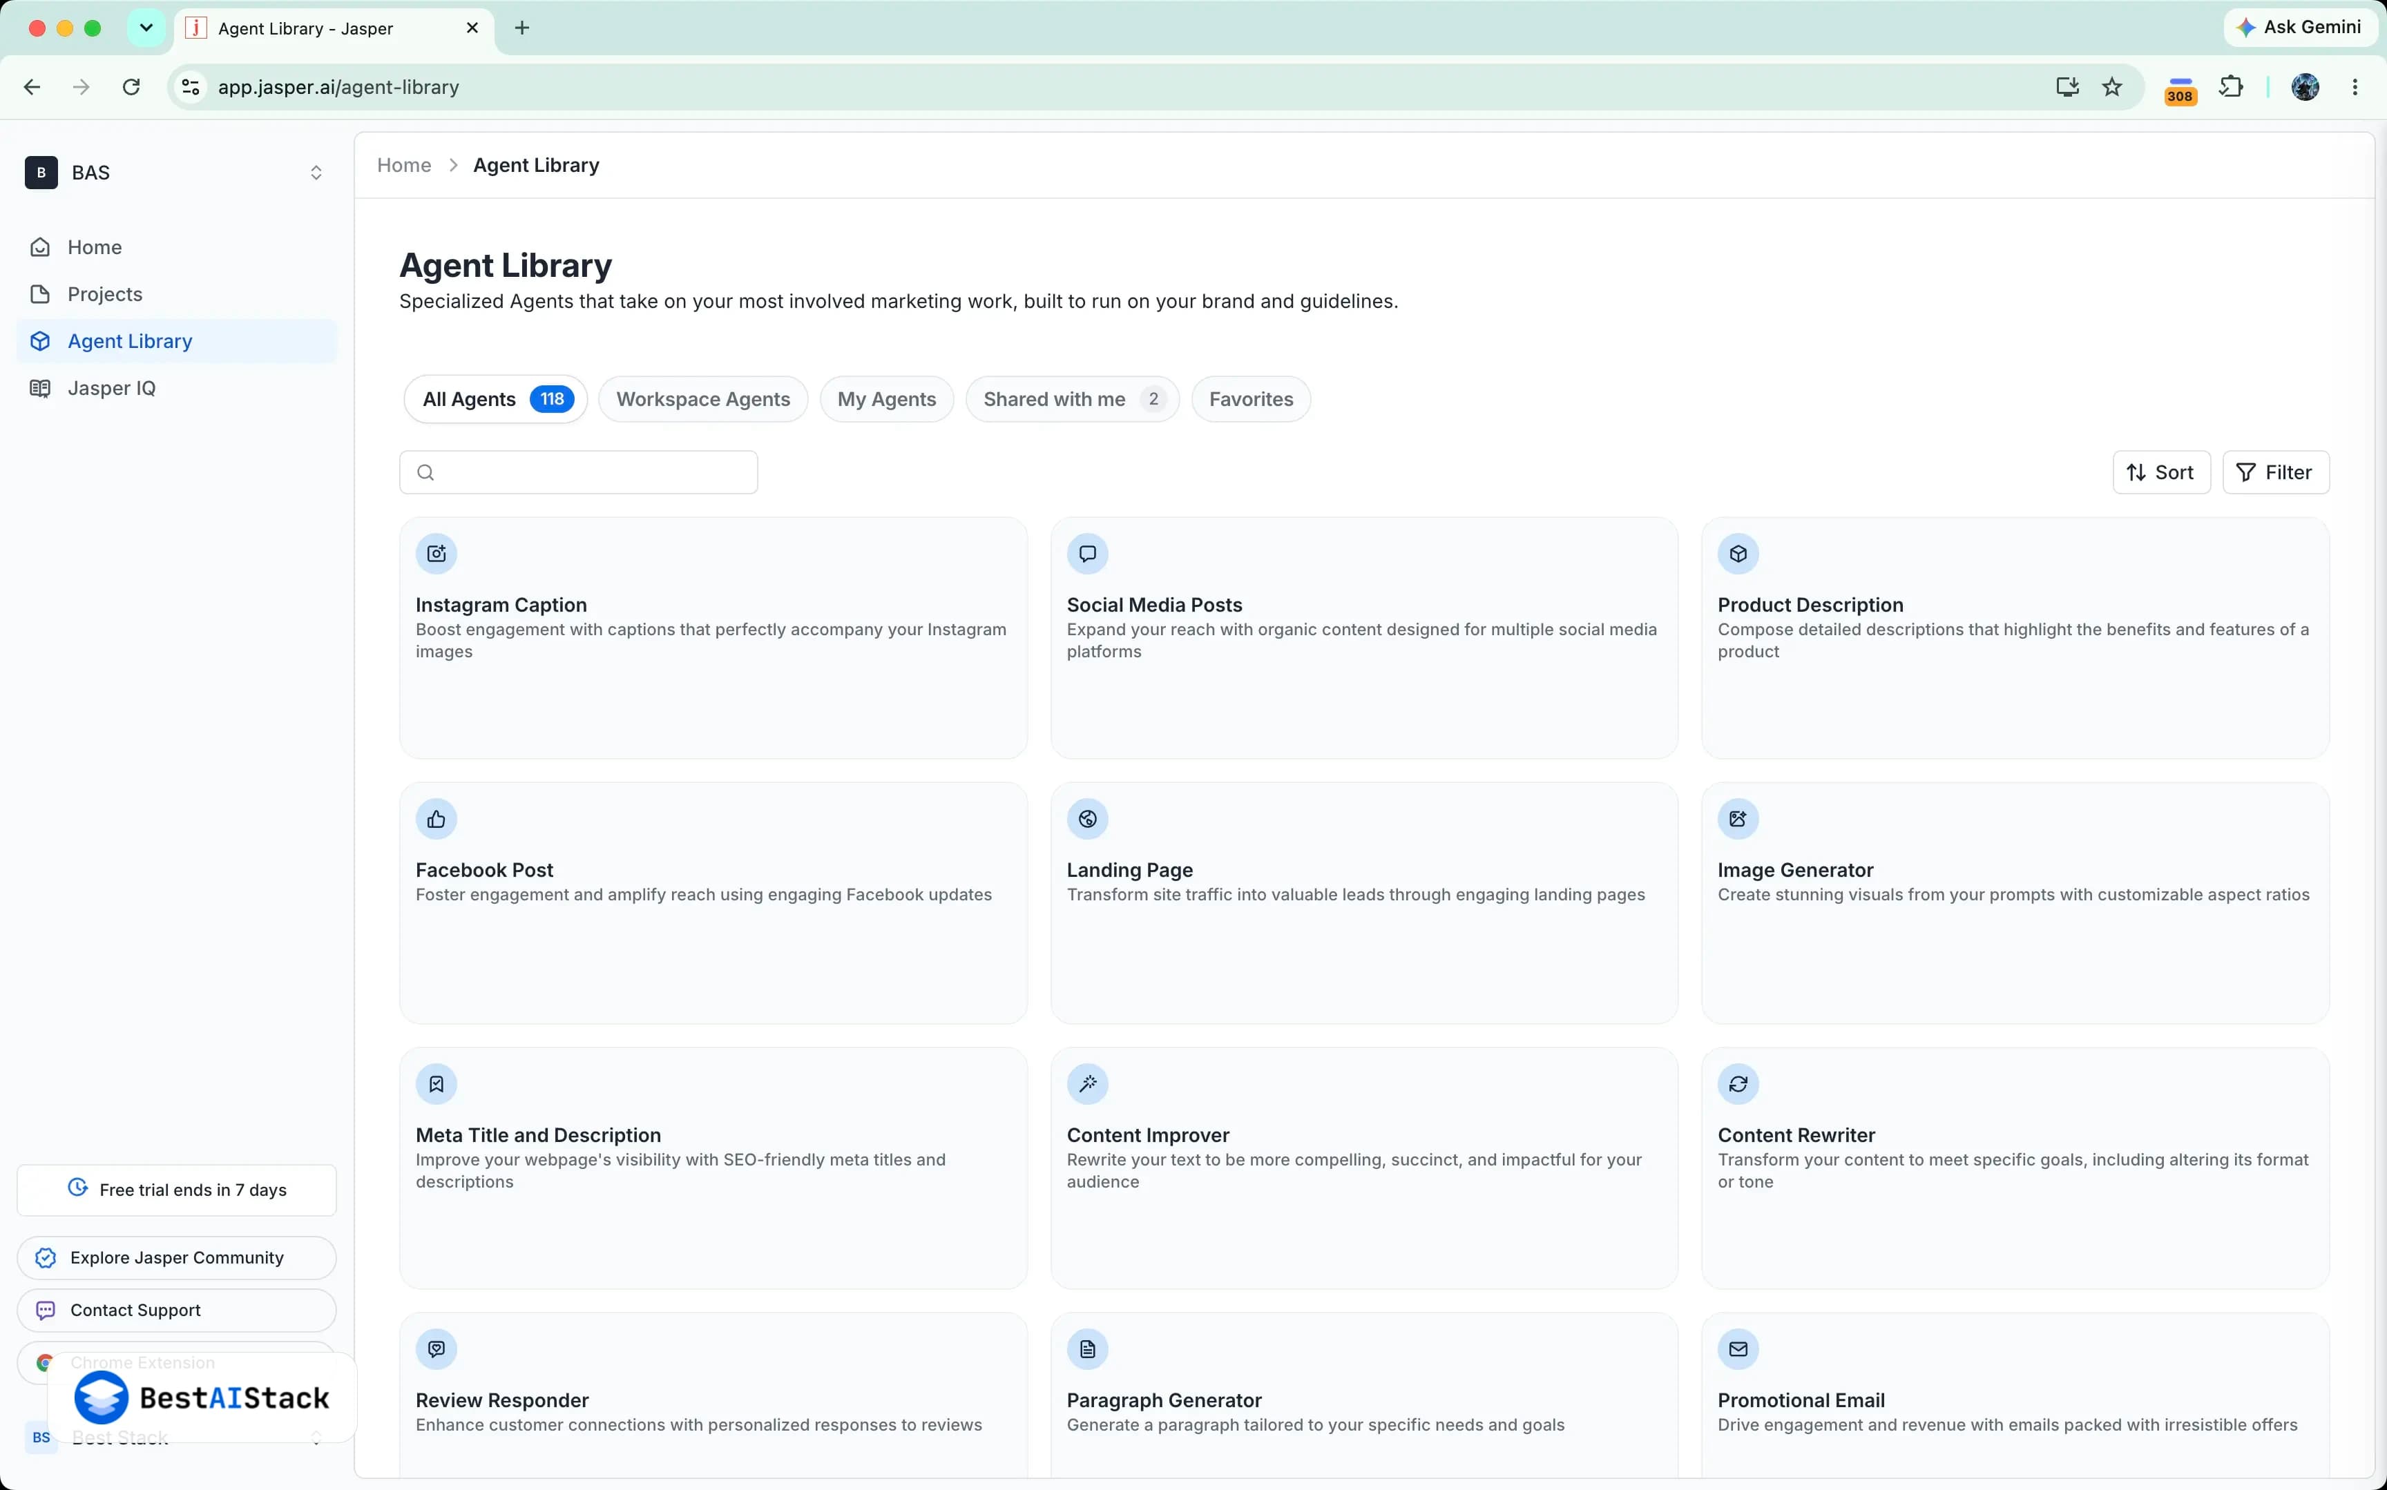
Task: Open the Filter options
Action: [x=2276, y=473]
